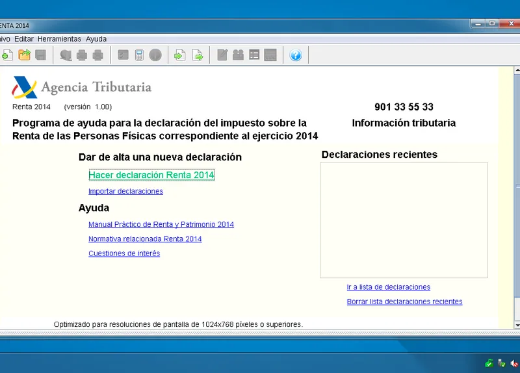
Task: Click the Cuestiones de interés link
Action: click(124, 253)
